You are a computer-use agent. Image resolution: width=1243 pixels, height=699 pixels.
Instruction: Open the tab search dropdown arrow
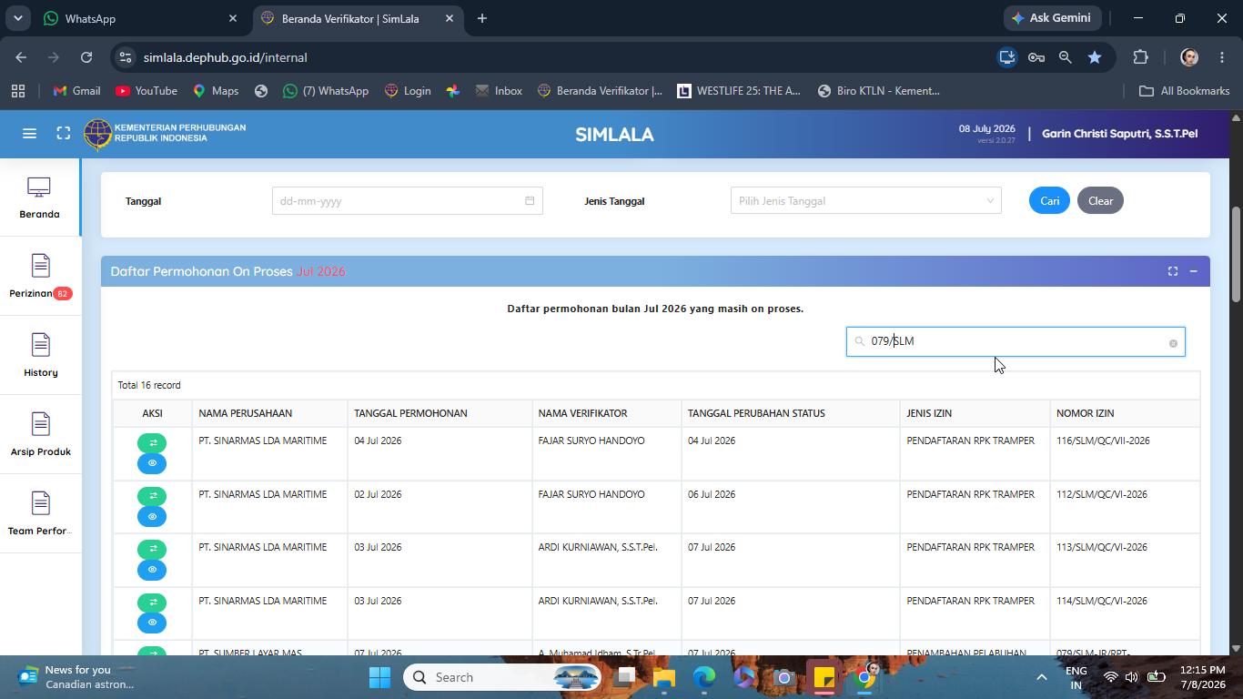pyautogui.click(x=17, y=18)
